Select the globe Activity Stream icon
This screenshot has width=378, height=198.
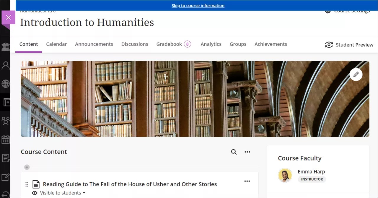(5, 84)
